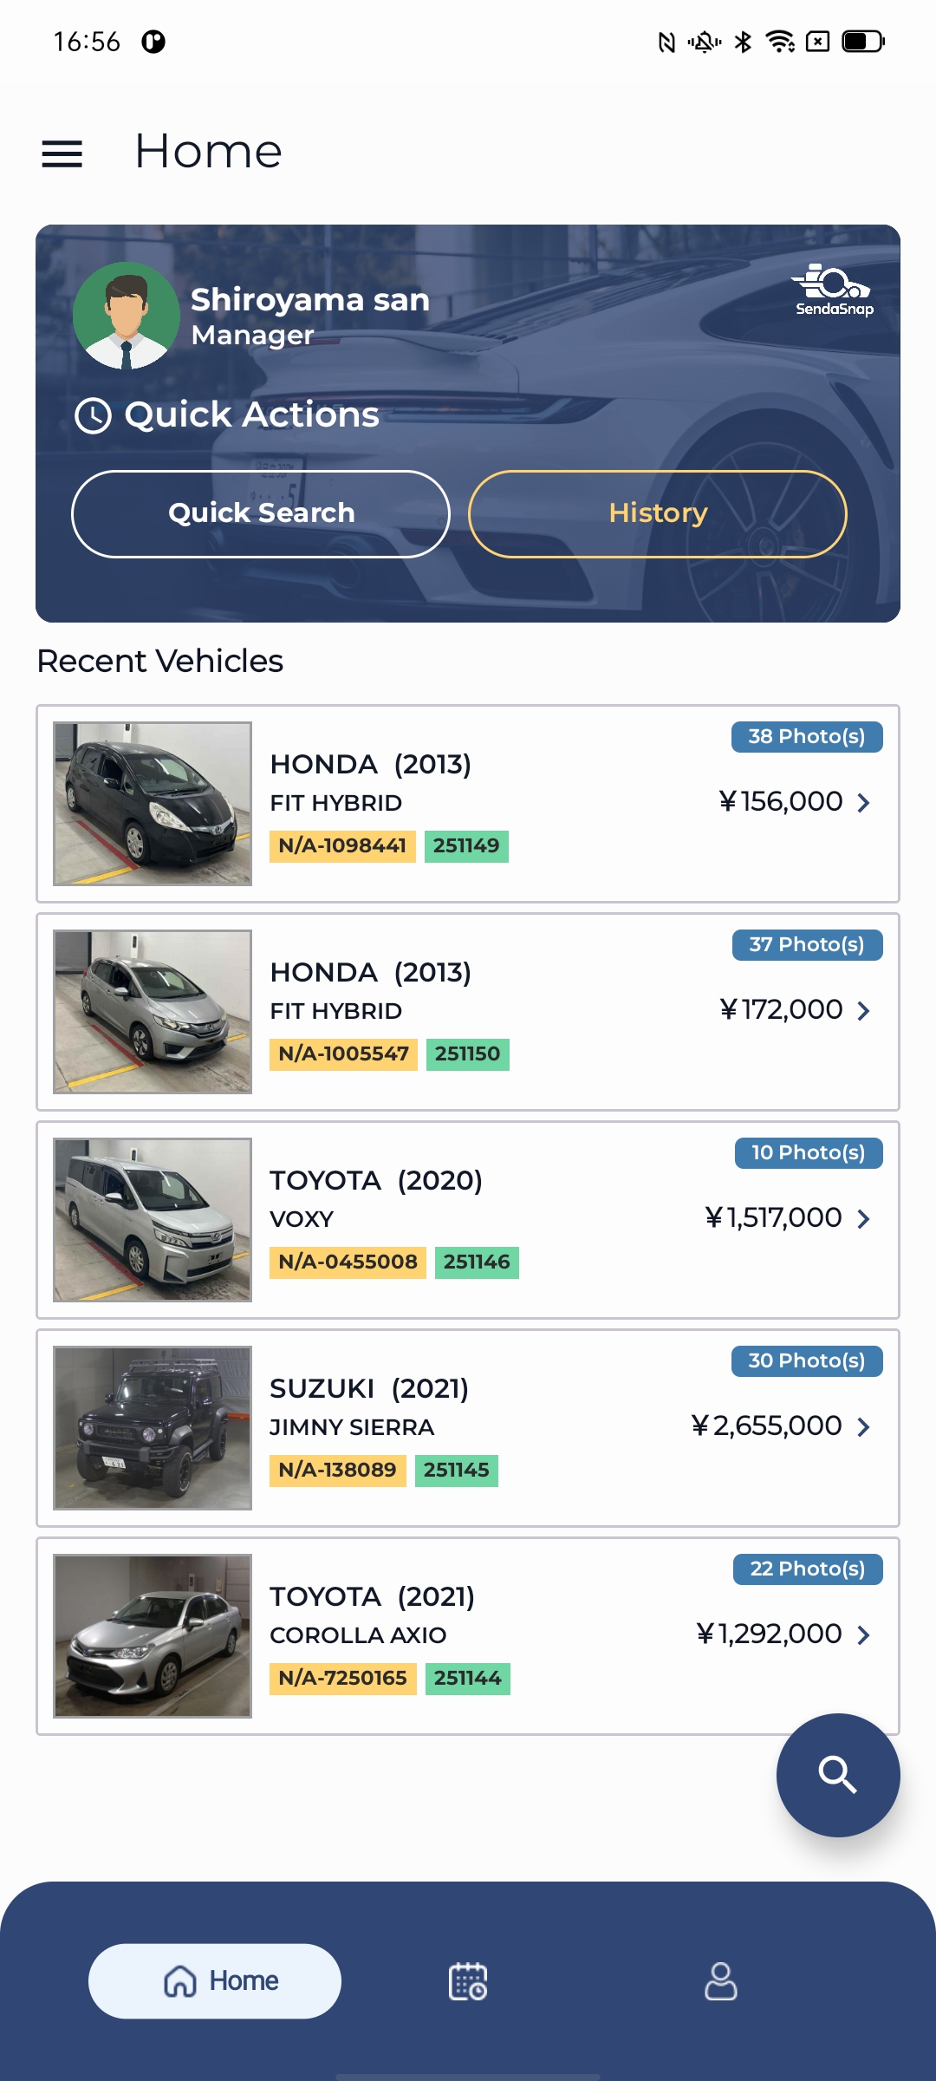
Task: Tap the SendaSnap logo
Action: click(x=833, y=289)
